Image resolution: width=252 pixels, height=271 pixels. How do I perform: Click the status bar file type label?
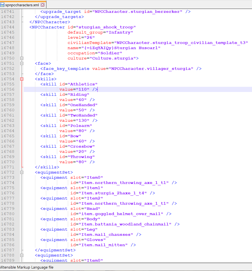(27, 267)
